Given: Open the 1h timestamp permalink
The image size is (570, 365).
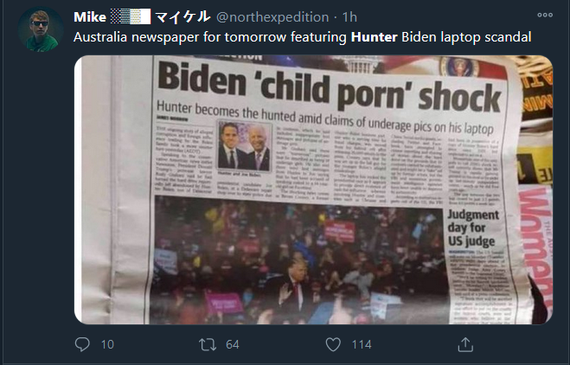Looking at the screenshot, I should pos(349,17).
